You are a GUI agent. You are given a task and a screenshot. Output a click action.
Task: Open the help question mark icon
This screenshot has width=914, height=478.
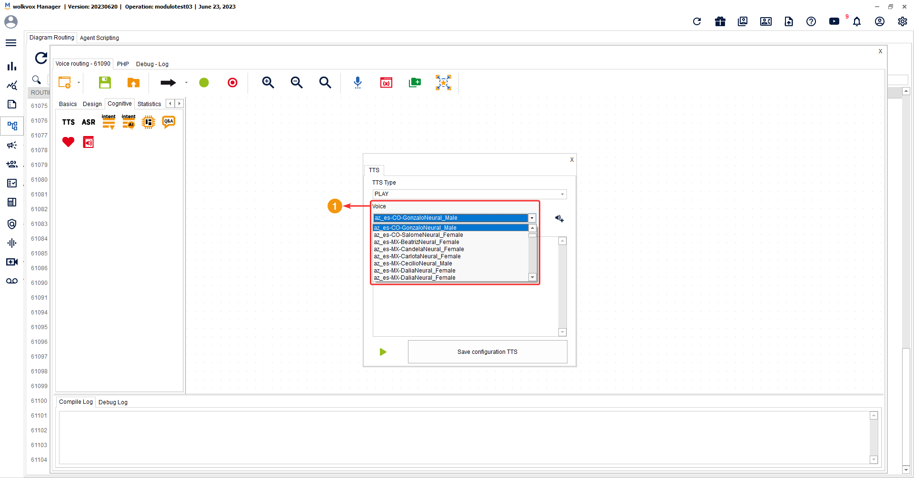click(811, 21)
